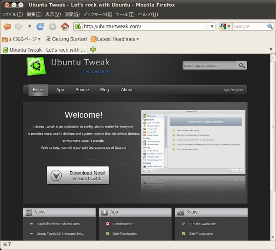
Task: Click the Ubuntu Tweak green logo
Action: coord(35,65)
